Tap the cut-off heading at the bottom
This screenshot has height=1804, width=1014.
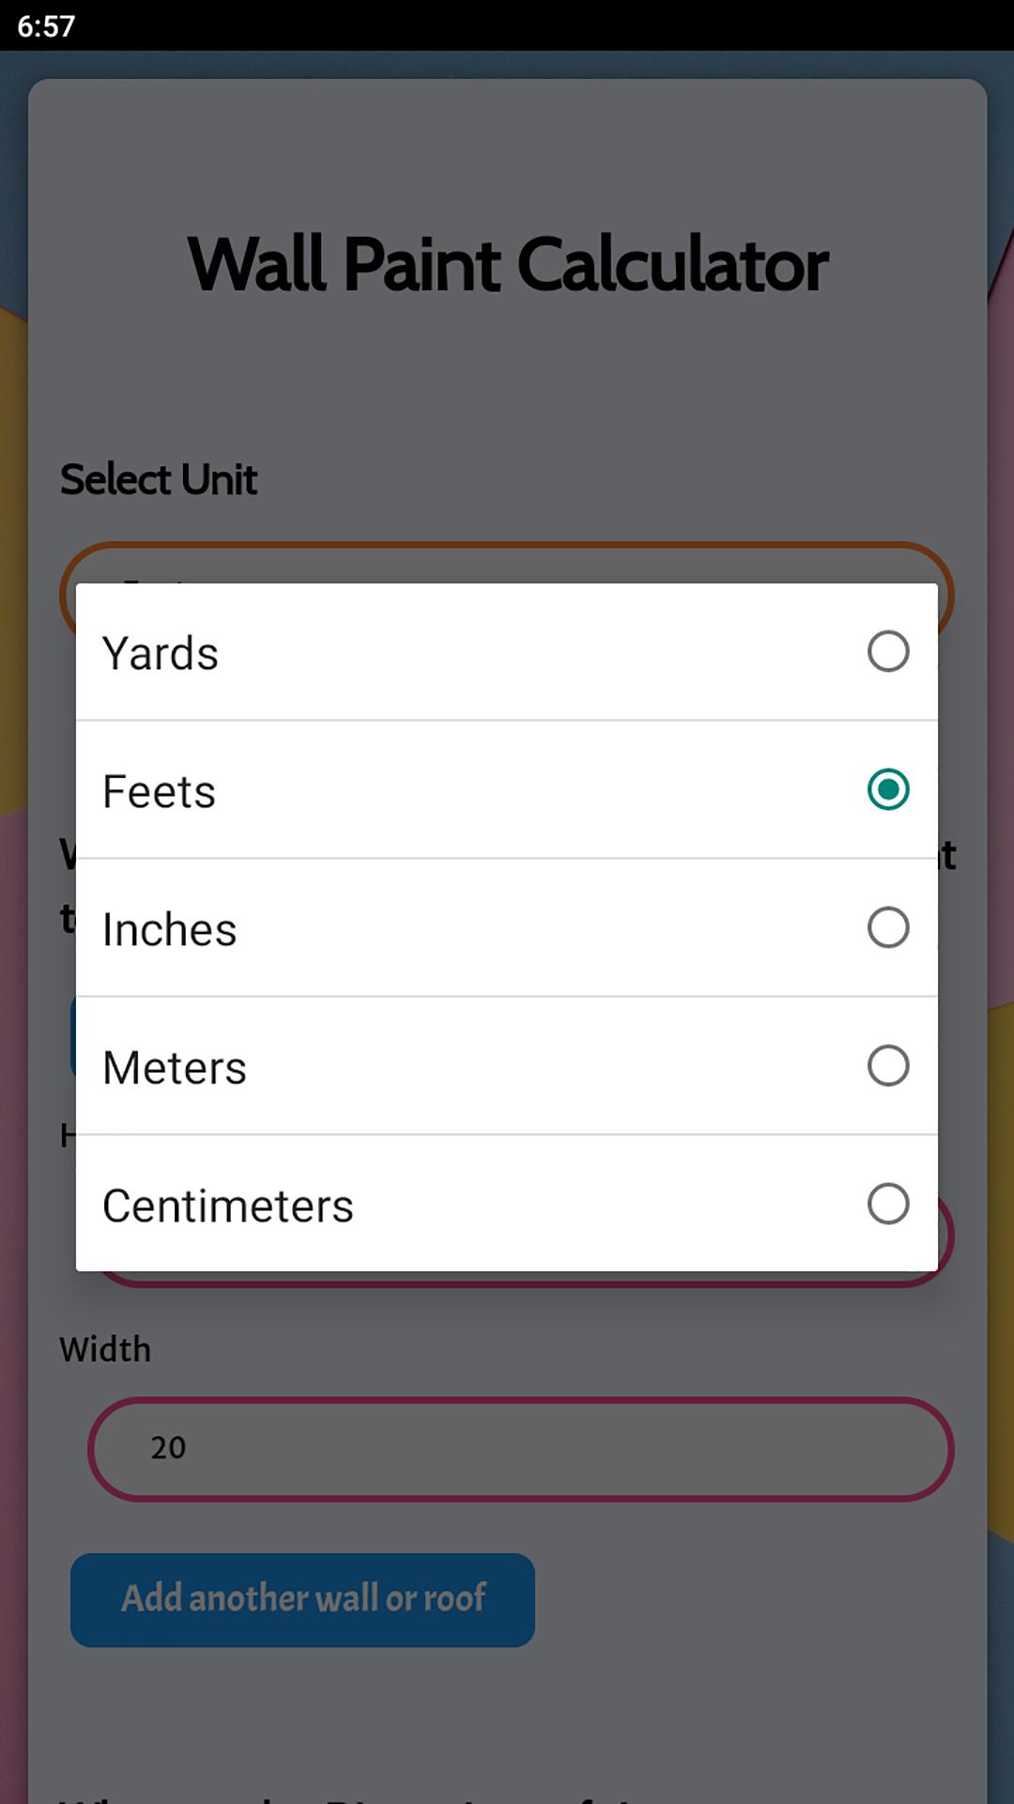[x=376, y=1795]
